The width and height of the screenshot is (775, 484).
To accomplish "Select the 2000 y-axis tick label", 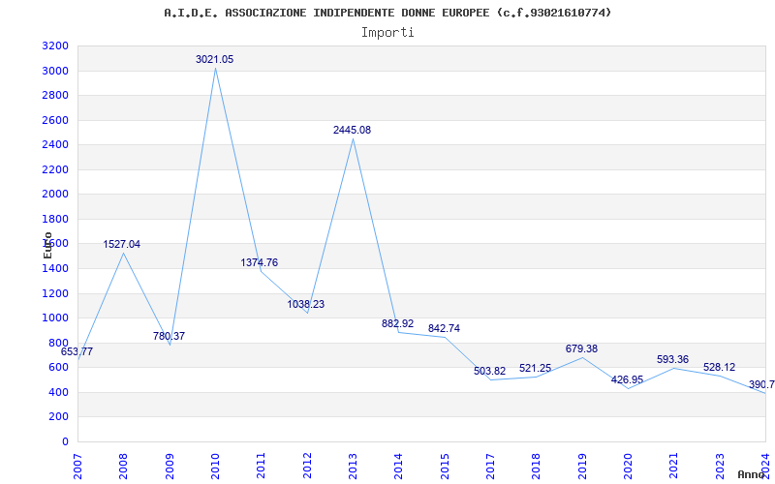I will pos(56,195).
